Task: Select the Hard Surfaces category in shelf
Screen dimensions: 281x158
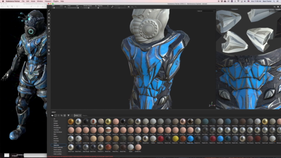Action: pos(58,132)
